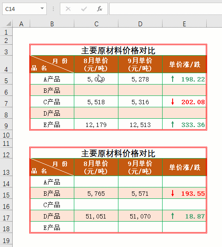Click the cell with value 51,070
The width and height of the screenshot is (222, 247).
tap(140, 216)
